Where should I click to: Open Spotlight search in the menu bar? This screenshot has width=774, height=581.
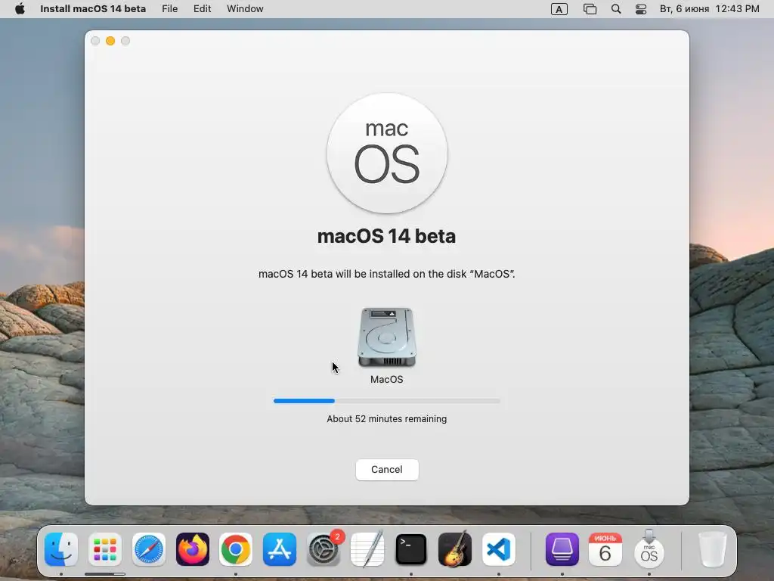click(x=616, y=9)
